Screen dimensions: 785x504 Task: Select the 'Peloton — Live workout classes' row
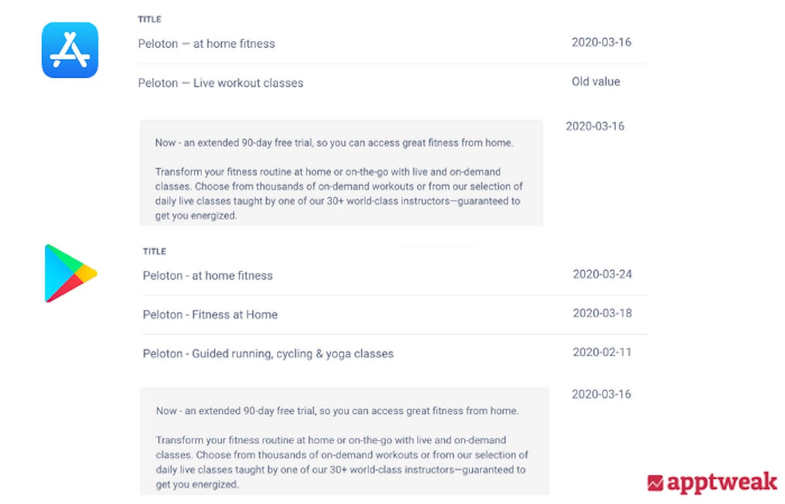(x=220, y=83)
